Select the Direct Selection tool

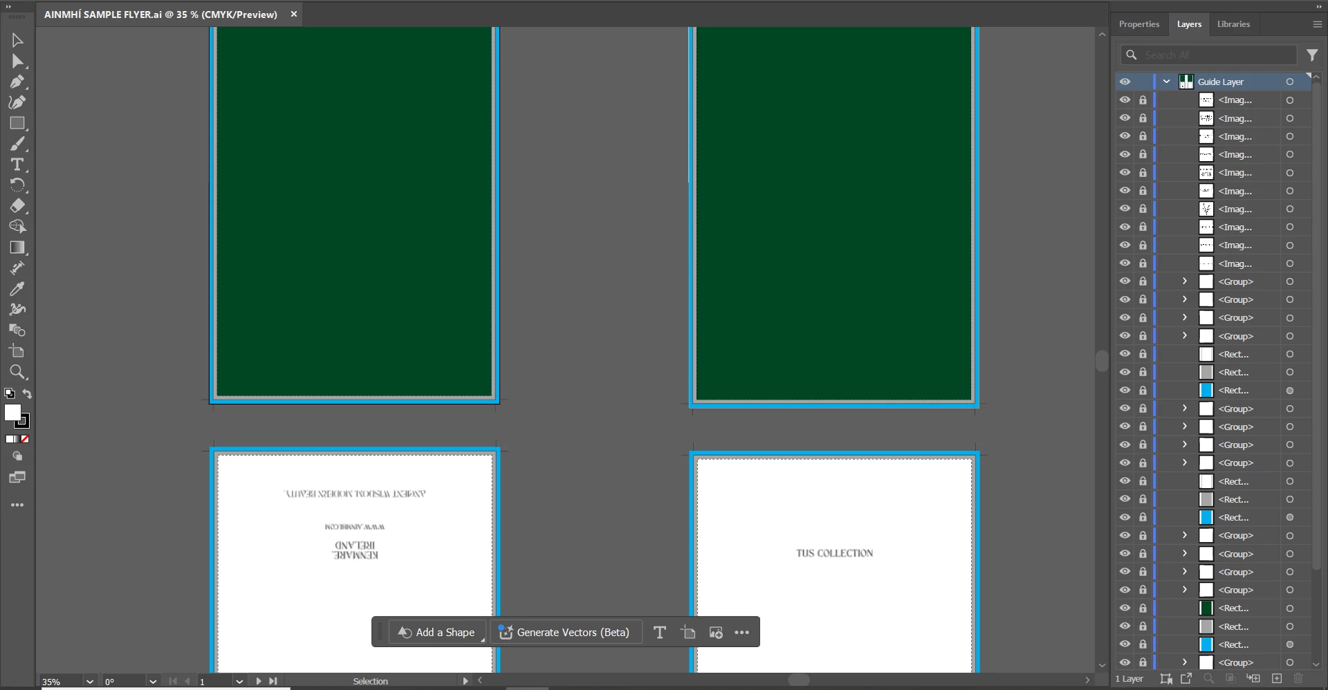17,61
